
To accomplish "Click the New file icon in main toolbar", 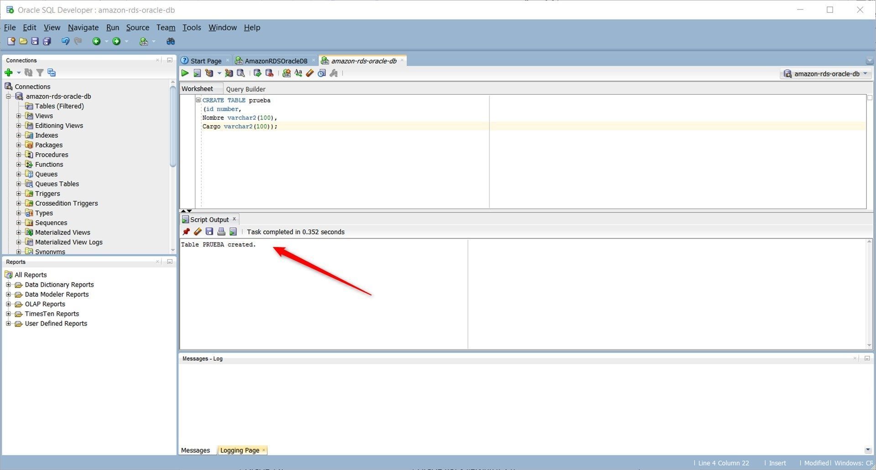I will (11, 41).
